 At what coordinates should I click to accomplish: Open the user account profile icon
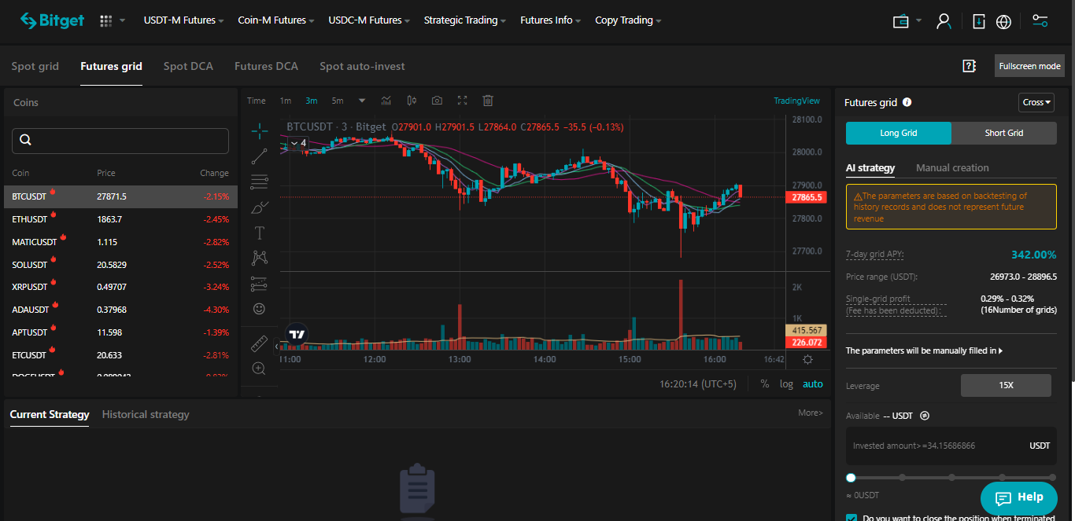click(944, 21)
